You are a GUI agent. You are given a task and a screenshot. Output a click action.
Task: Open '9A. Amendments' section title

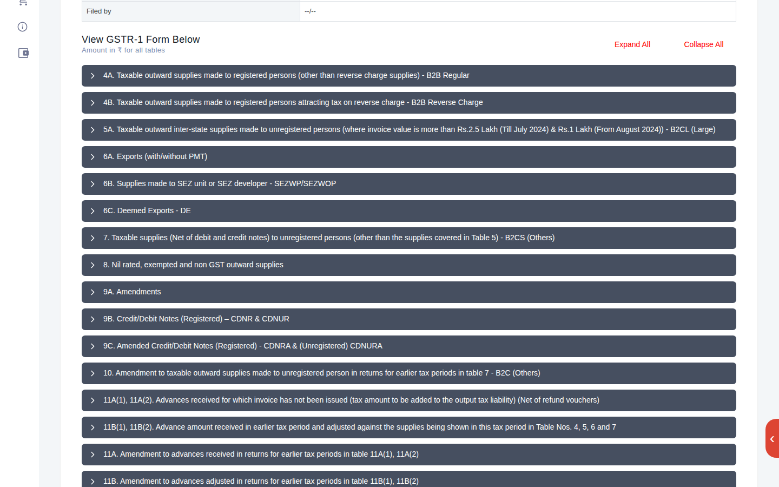click(x=132, y=292)
